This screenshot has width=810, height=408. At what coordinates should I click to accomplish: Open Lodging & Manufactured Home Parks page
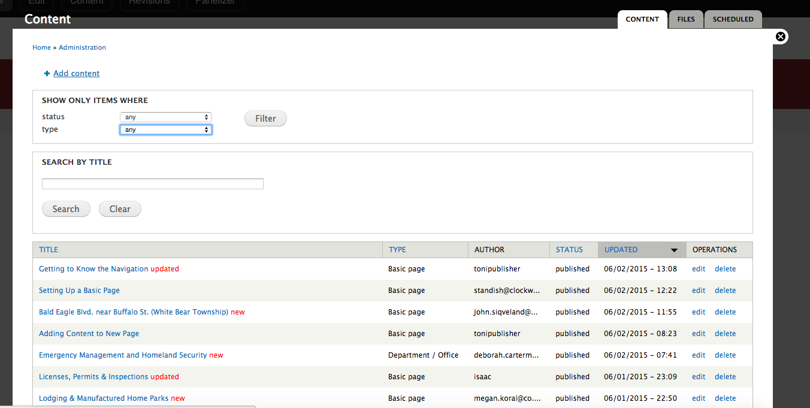click(104, 398)
